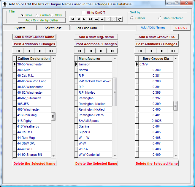The image size is (195, 187).
Task: Click the delete record minus icon
Action: point(96,19)
